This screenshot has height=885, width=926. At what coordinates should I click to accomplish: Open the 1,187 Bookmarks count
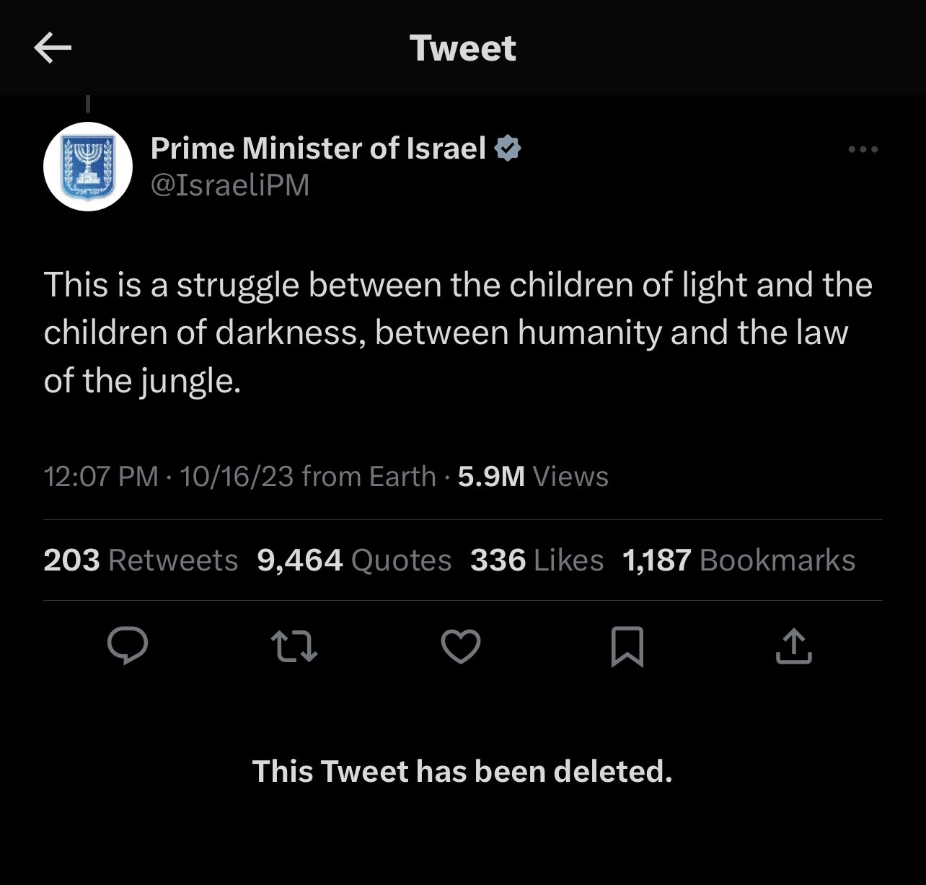[739, 560]
